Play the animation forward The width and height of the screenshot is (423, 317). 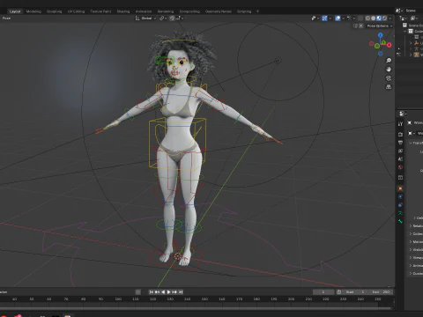pos(169,292)
